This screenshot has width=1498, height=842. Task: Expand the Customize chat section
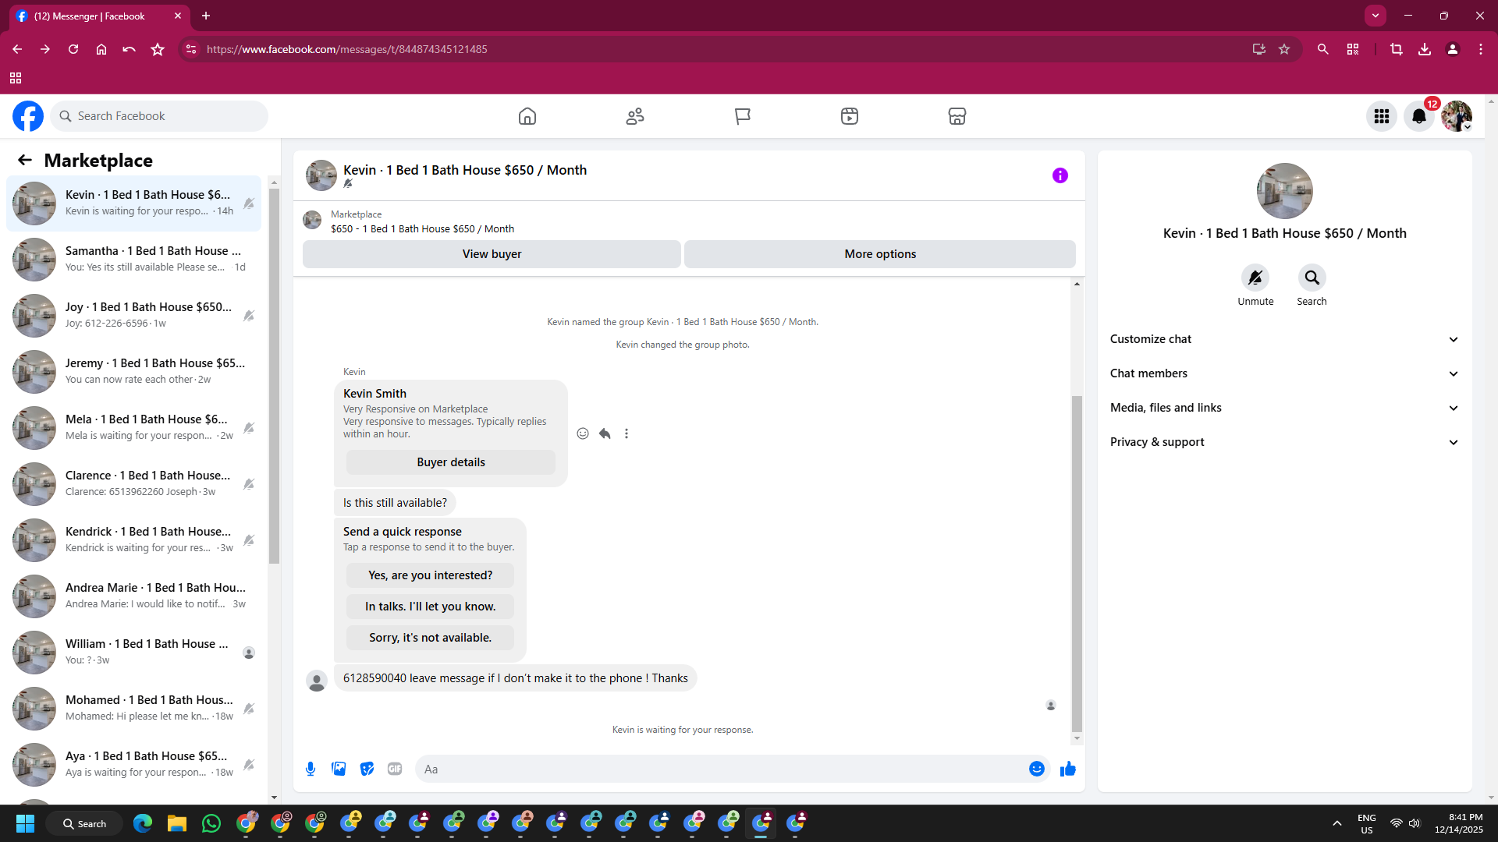1284,339
